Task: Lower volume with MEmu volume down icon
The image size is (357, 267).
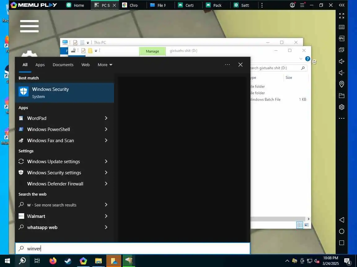Action: click(x=341, y=73)
